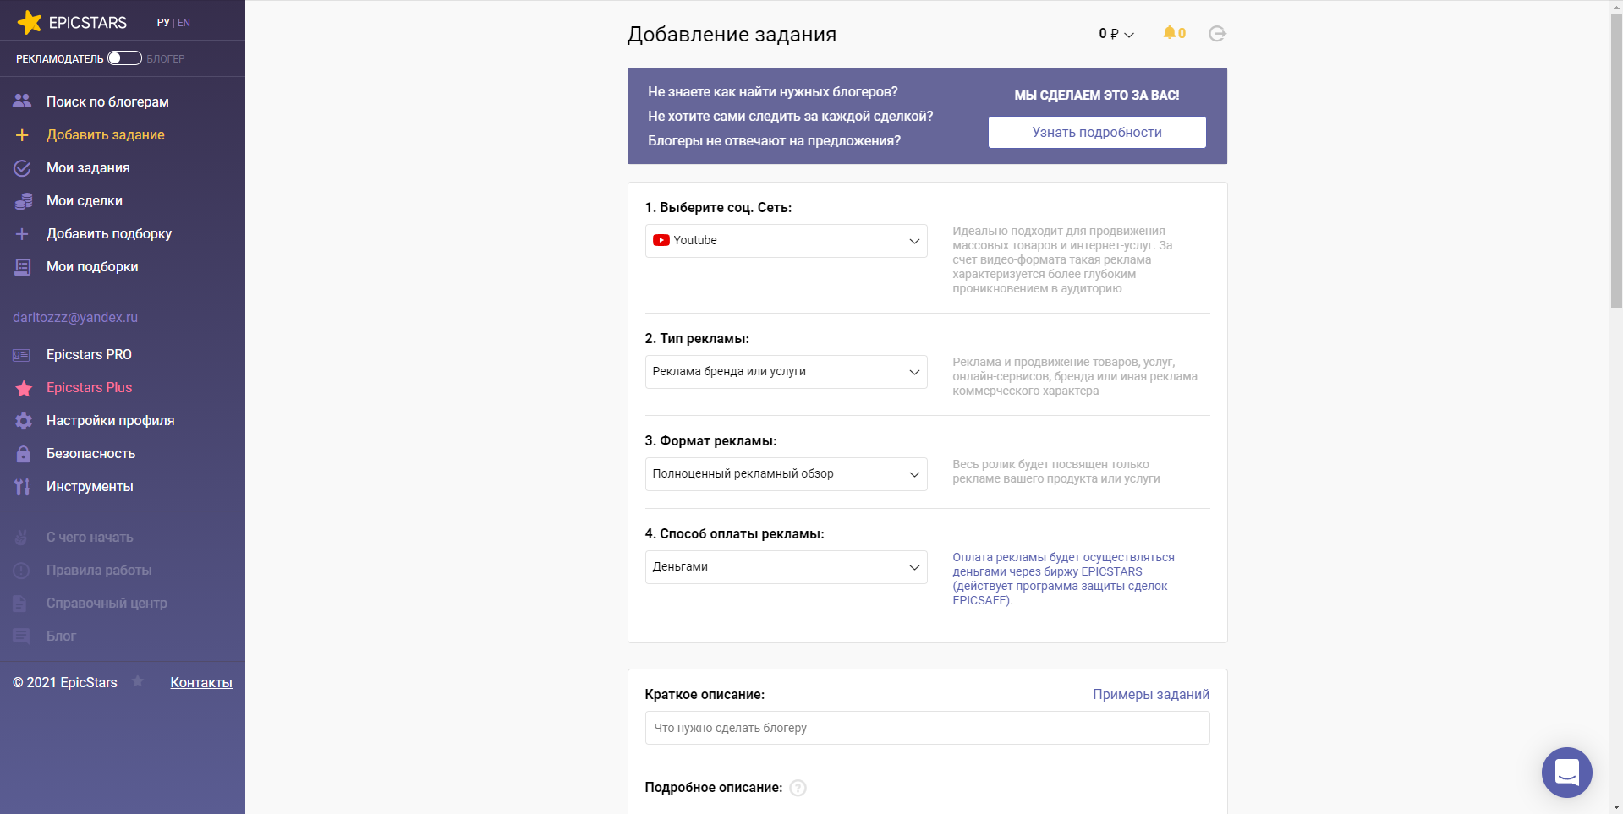Open the social network dropdown showing Youtube

pos(786,241)
